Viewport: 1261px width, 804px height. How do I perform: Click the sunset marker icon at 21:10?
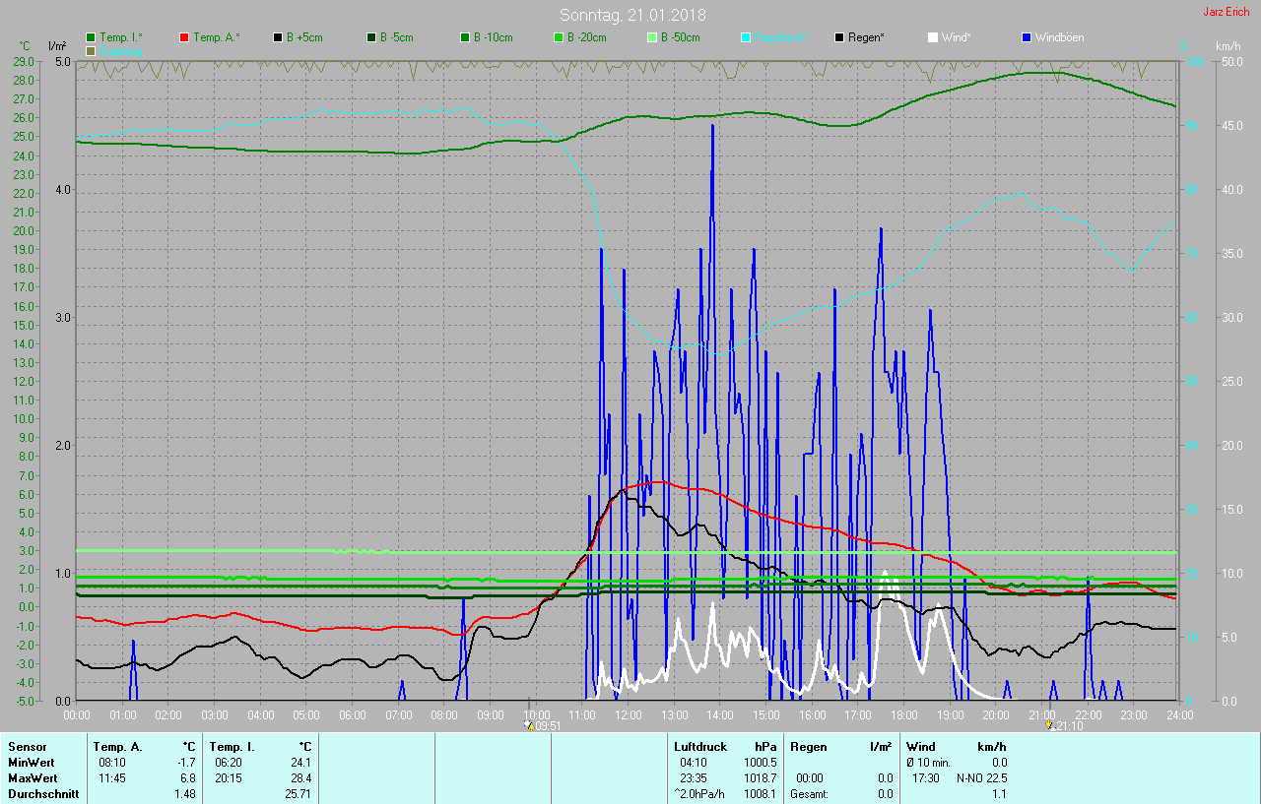[x=1050, y=726]
